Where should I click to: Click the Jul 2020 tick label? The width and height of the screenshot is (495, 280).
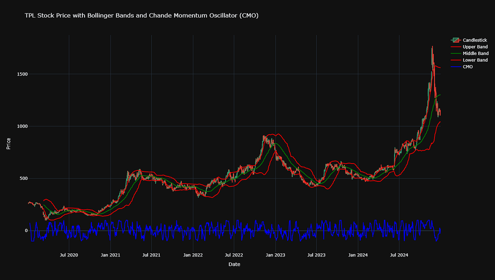68,255
